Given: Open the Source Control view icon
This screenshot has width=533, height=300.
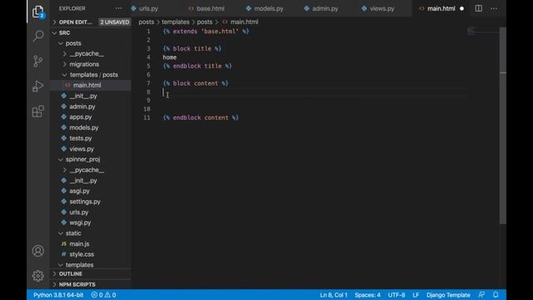Looking at the screenshot, I should click(x=38, y=61).
